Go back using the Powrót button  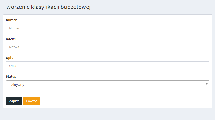(x=31, y=101)
